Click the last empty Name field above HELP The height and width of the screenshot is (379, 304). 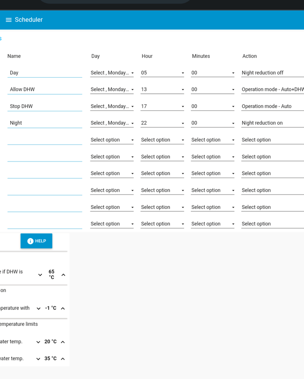tap(45, 224)
